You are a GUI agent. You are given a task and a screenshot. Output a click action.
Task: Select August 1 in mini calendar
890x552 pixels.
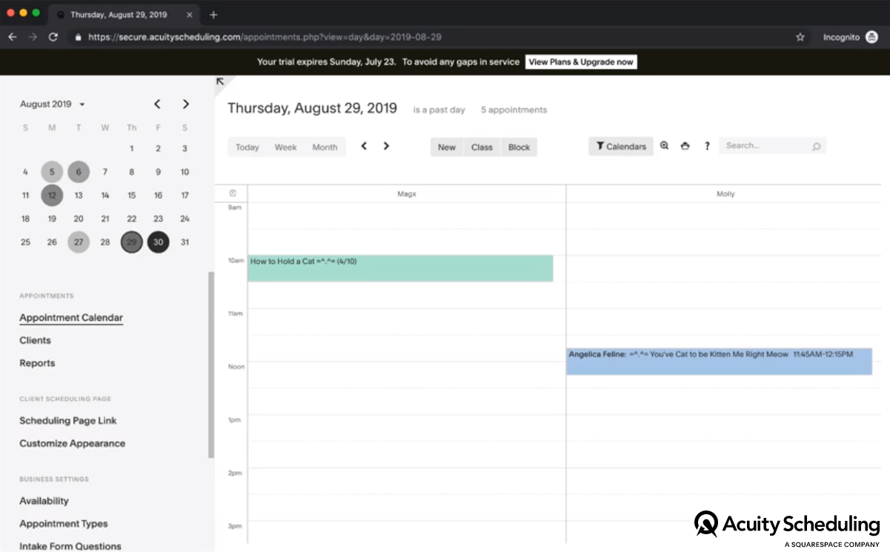point(132,149)
